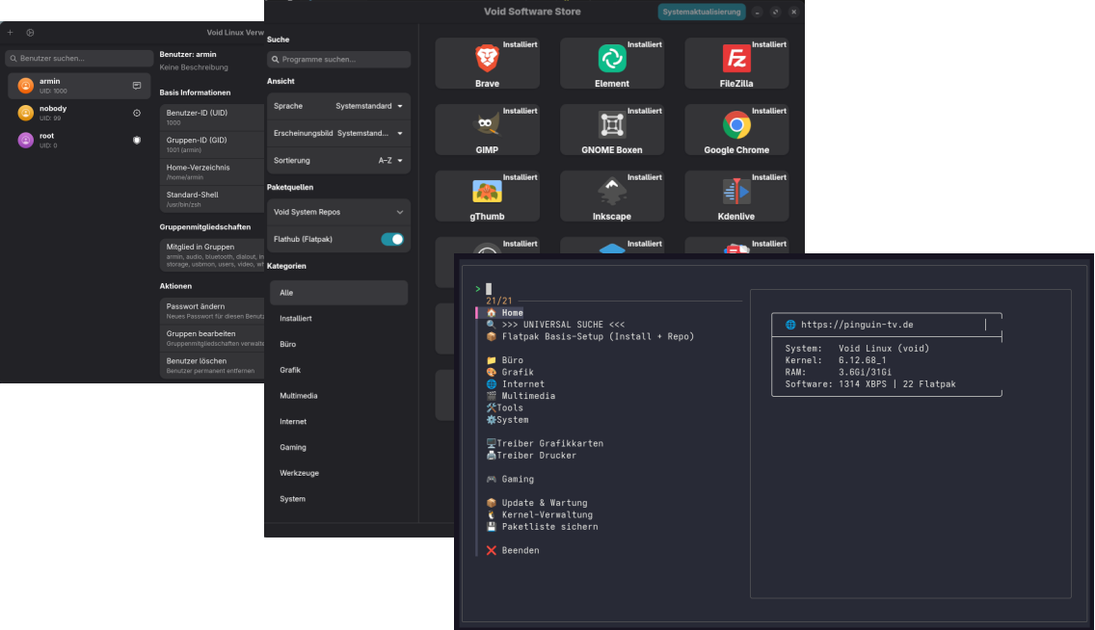Open the GIMP app icon
The width and height of the screenshot is (1095, 630).
[x=487, y=125]
